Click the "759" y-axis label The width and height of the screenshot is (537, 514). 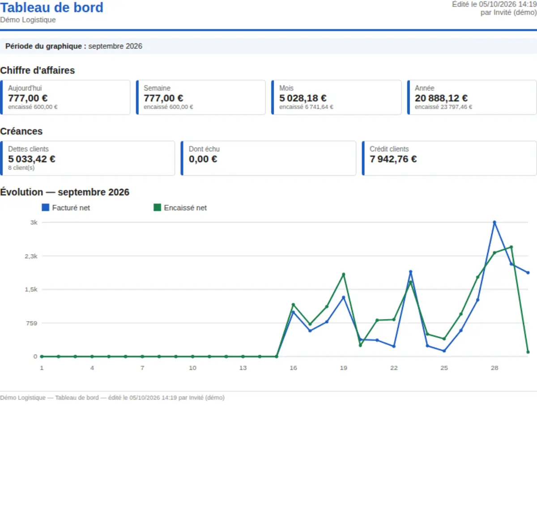32,323
